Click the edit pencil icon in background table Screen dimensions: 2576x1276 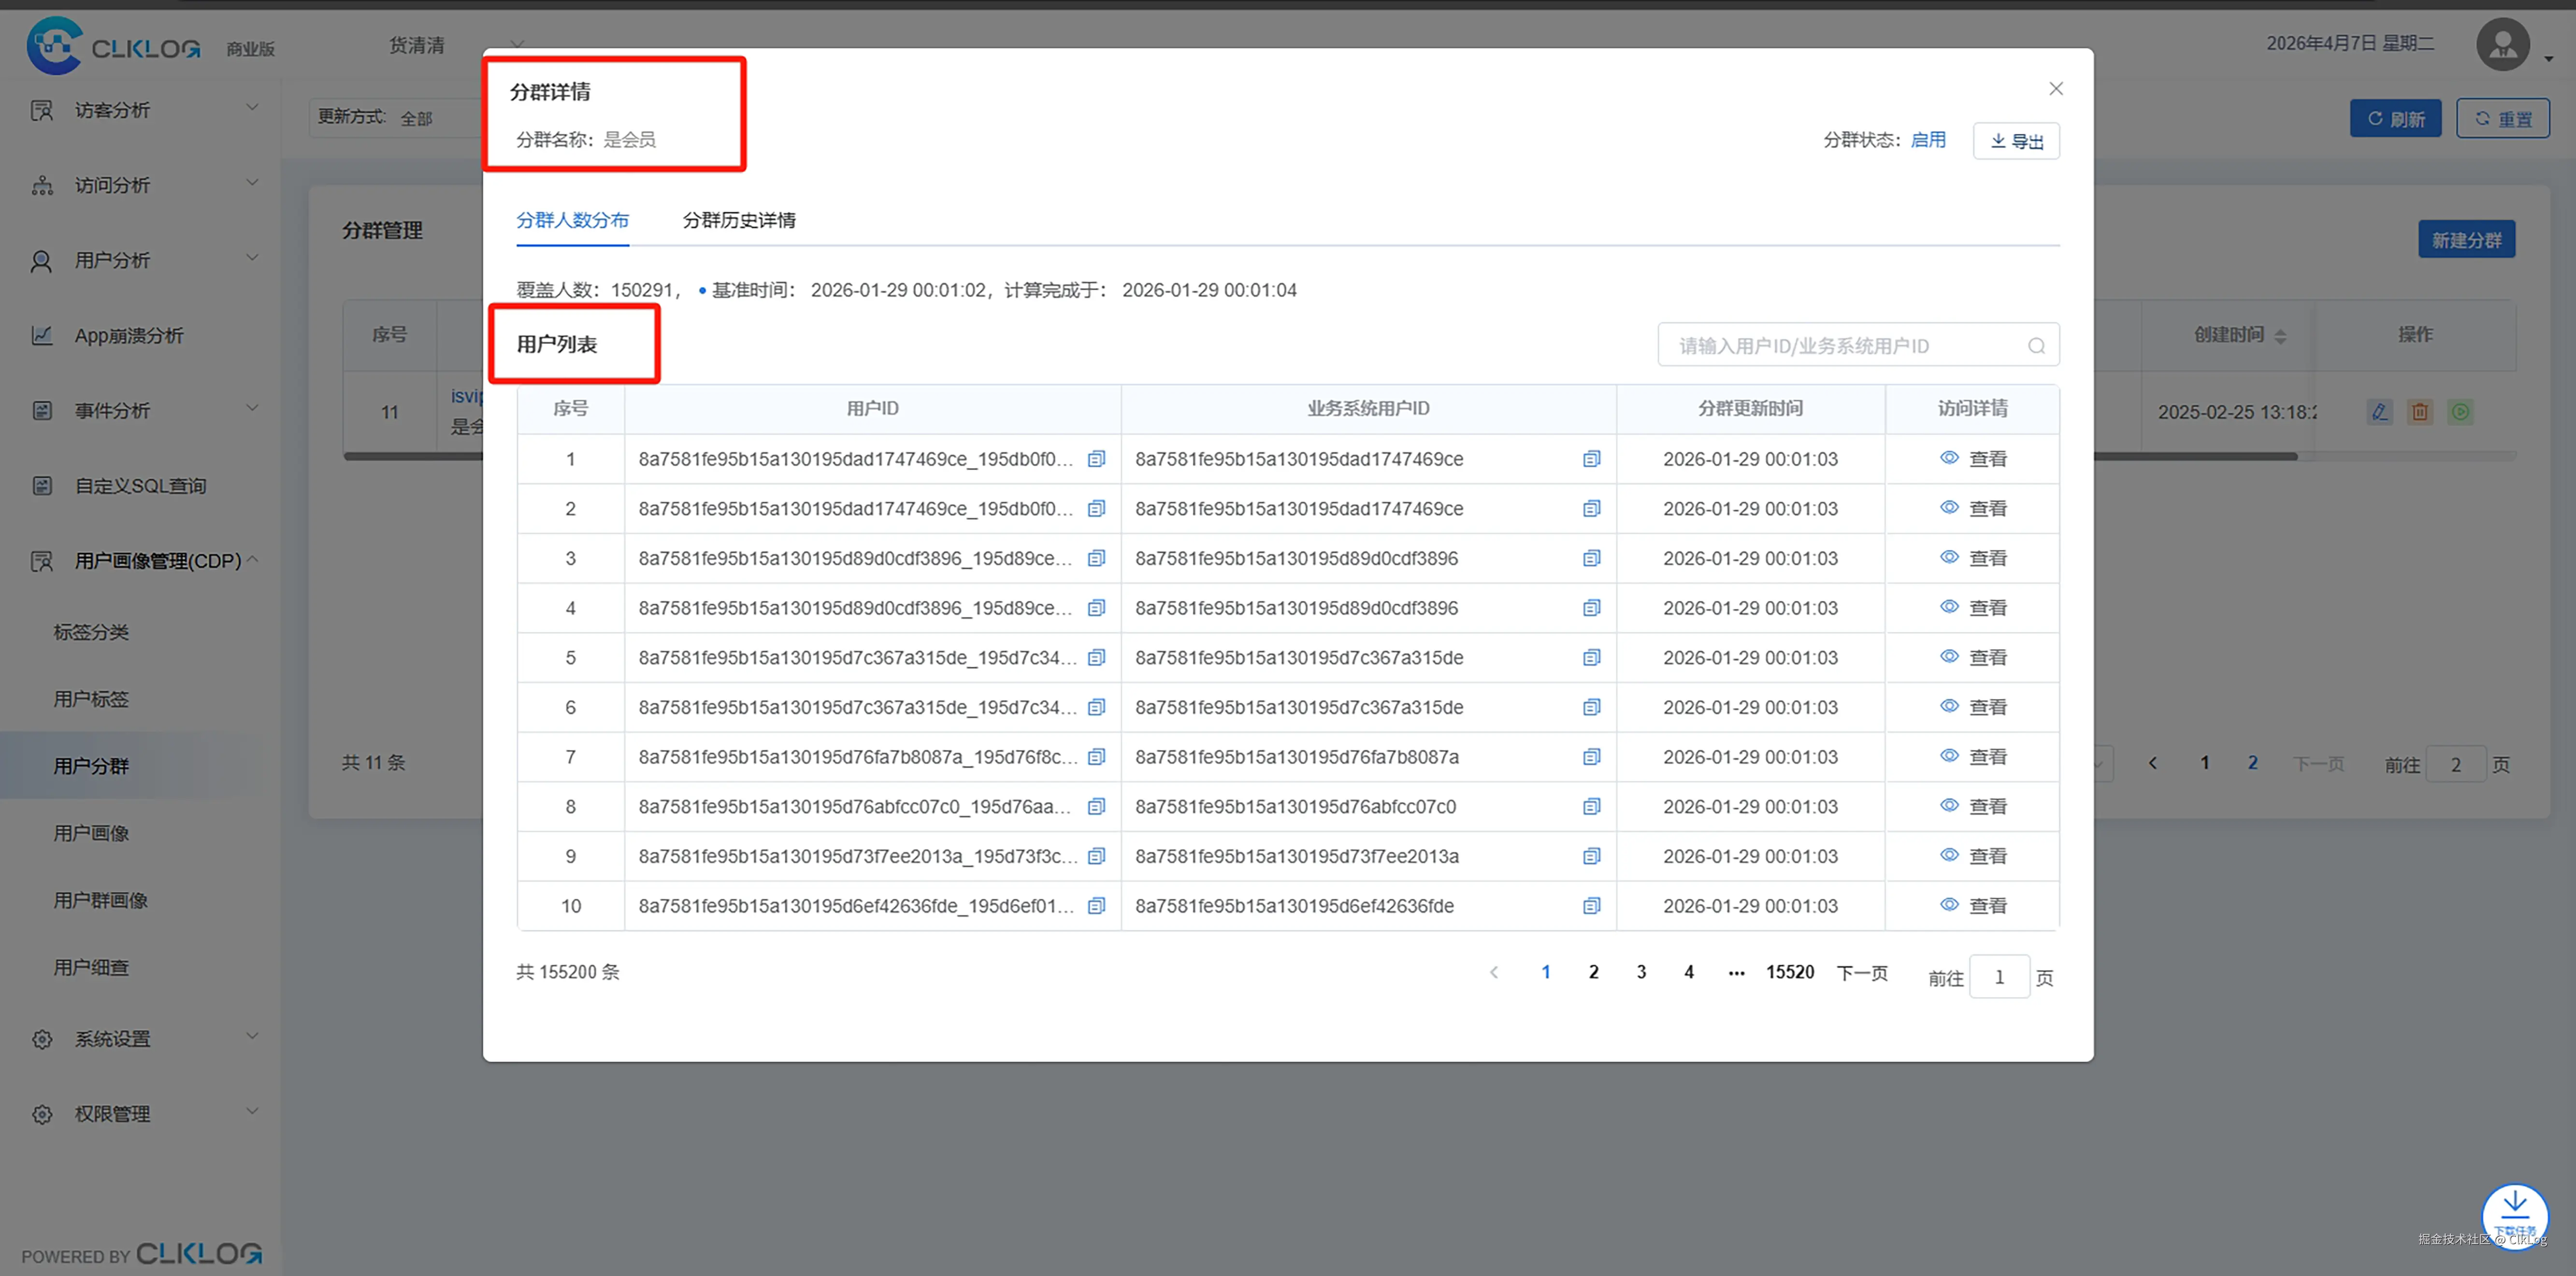coord(2379,412)
